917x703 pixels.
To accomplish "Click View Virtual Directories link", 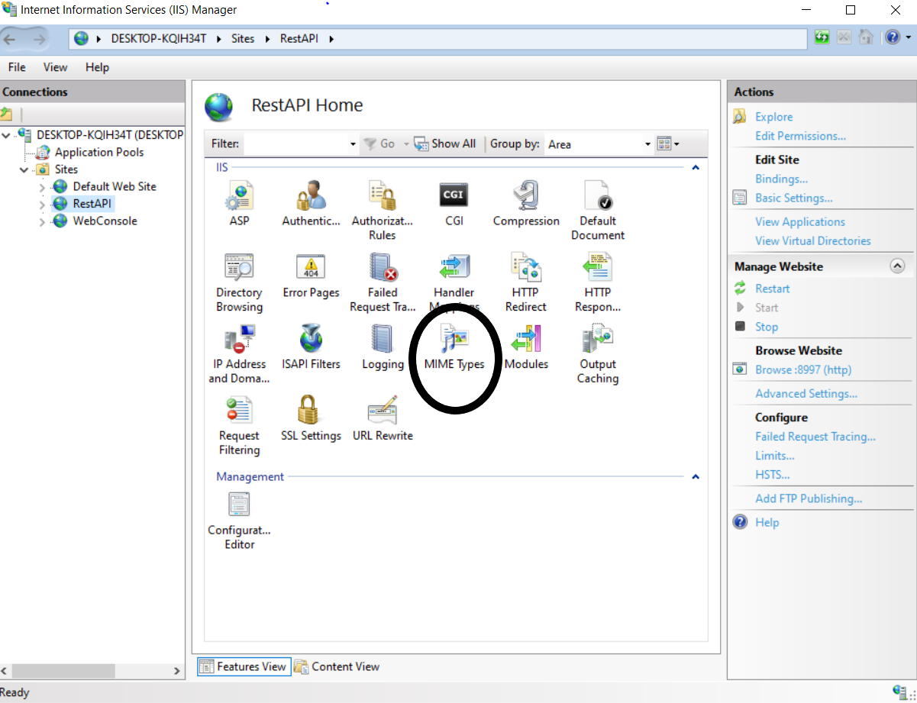I will 812,241.
